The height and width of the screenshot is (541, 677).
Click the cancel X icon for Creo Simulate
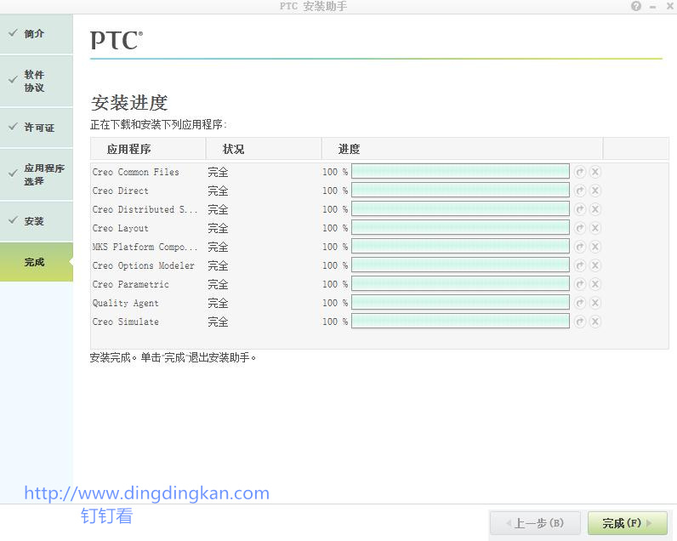(x=595, y=322)
